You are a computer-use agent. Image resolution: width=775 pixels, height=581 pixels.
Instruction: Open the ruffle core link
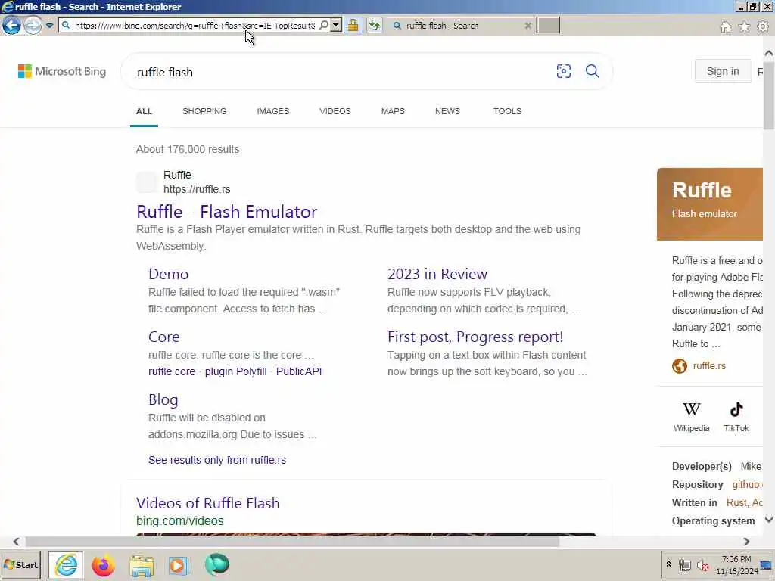(172, 371)
